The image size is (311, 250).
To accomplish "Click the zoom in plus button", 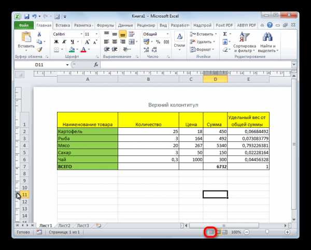I will point(287,232).
